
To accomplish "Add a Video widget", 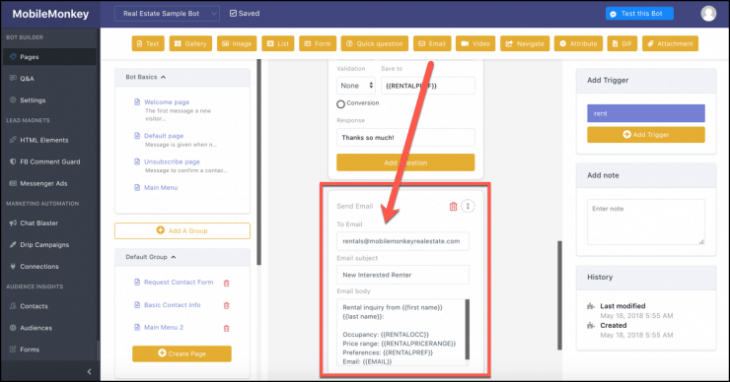I will (475, 43).
